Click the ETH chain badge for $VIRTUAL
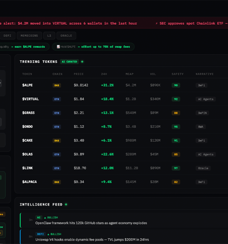Screen dimensions: 228x244 57,99
